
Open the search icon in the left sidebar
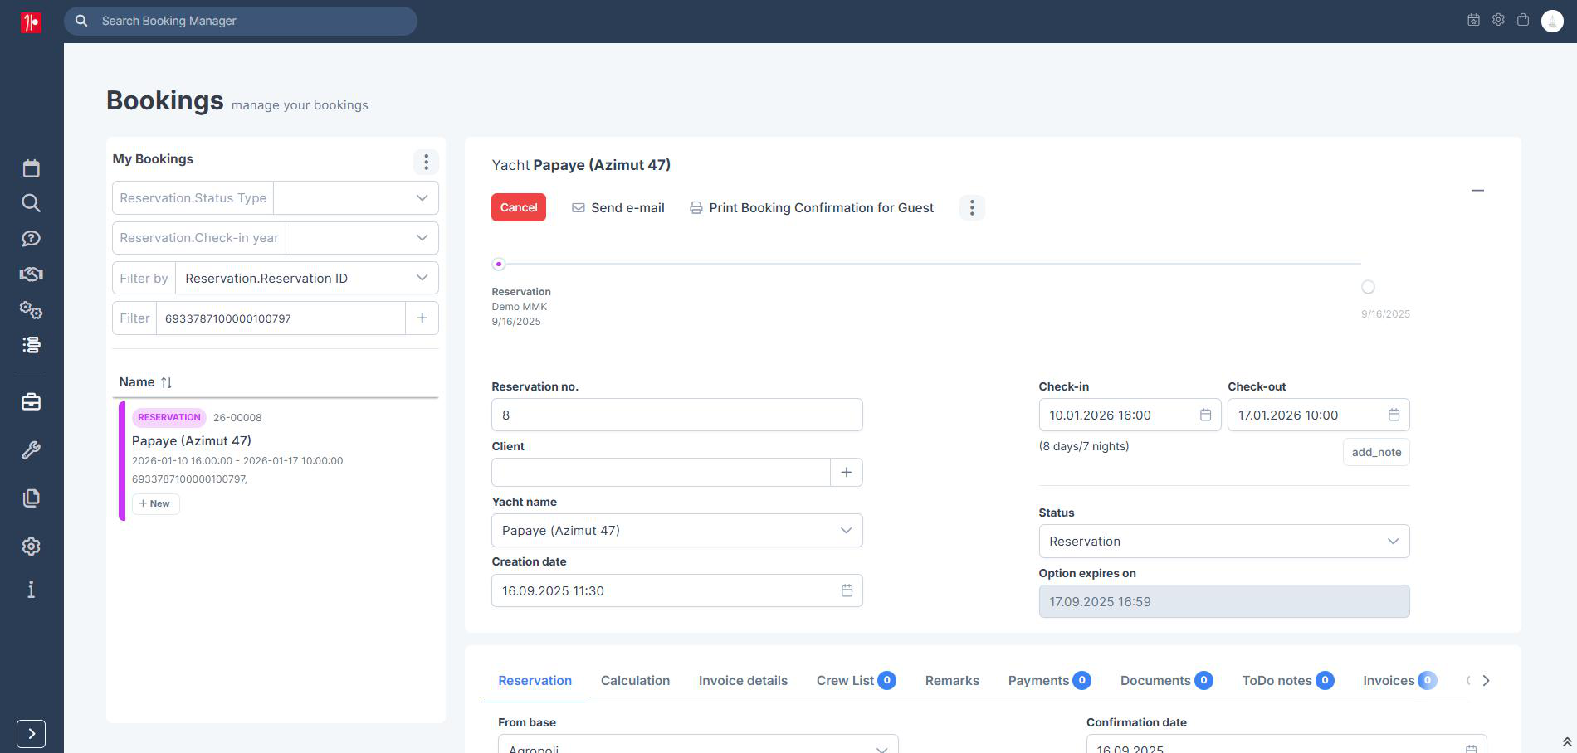[x=31, y=203]
